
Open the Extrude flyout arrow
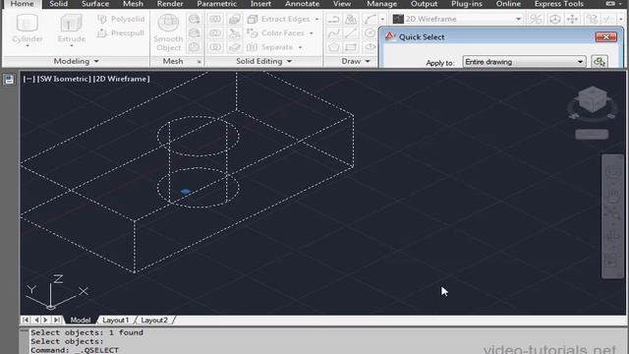(72, 46)
